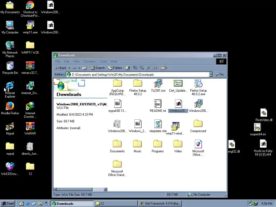Open the Edit menu
This screenshot has height=207, width=276.
tap(67, 61)
